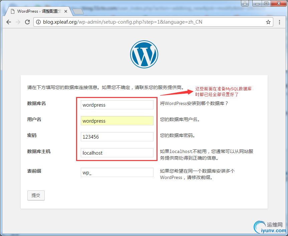The height and width of the screenshot is (236, 288).
Task: Click the hint about 同一个数据库安装多个 WordPress
Action: point(197,174)
